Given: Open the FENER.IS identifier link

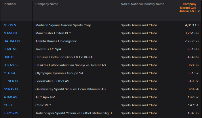Looking at the screenshot, I should [x=11, y=81].
